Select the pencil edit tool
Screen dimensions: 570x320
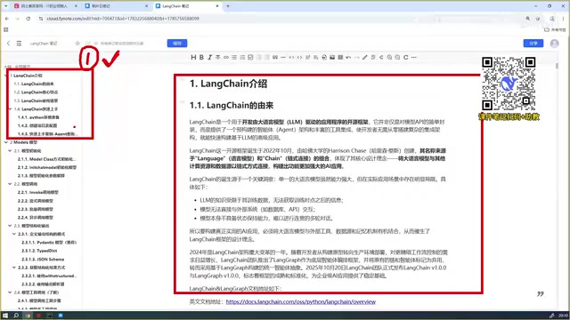[x=365, y=57]
